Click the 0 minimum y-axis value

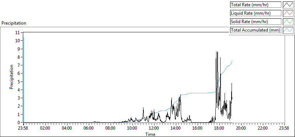pyautogui.click(x=19, y=123)
